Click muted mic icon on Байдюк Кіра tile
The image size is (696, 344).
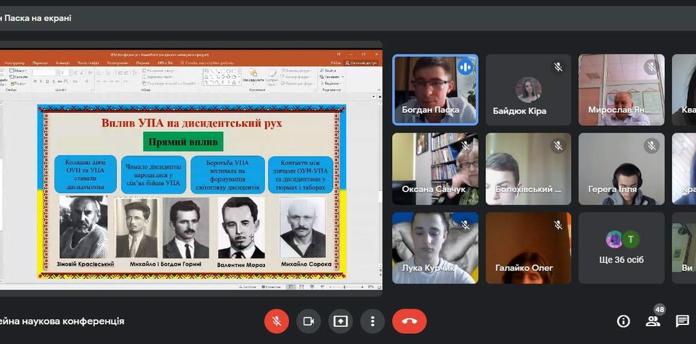(558, 67)
